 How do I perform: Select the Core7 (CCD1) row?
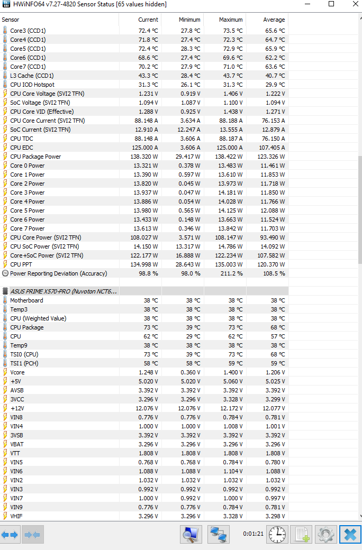pyautogui.click(x=144, y=67)
